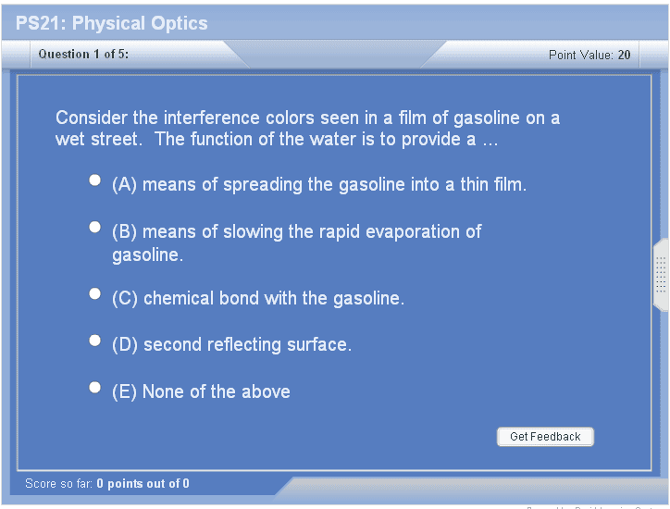Click the "Point Value: 20" indicator
Viewport: 670px width, 509px height.
[x=589, y=55]
